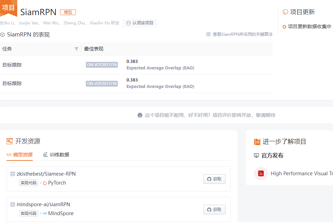The height and width of the screenshot is (222, 333).
Task: Click the first row ON VOT2017/18 badge
Action: (x=102, y=65)
